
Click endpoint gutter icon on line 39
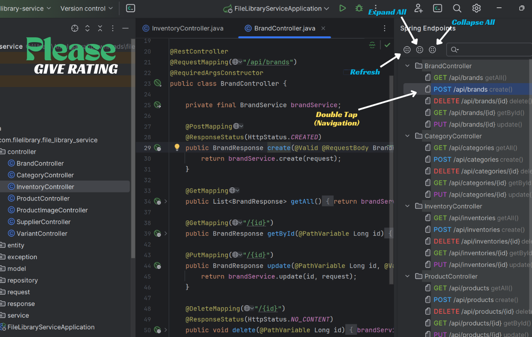157,234
